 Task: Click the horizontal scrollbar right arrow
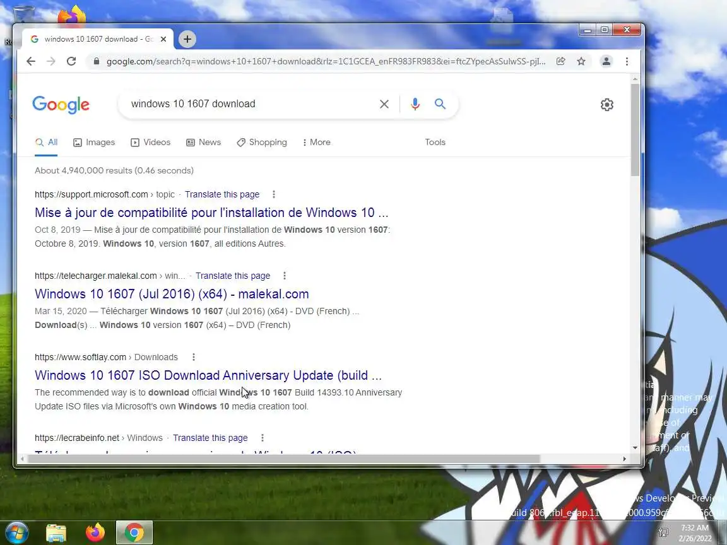625,459
